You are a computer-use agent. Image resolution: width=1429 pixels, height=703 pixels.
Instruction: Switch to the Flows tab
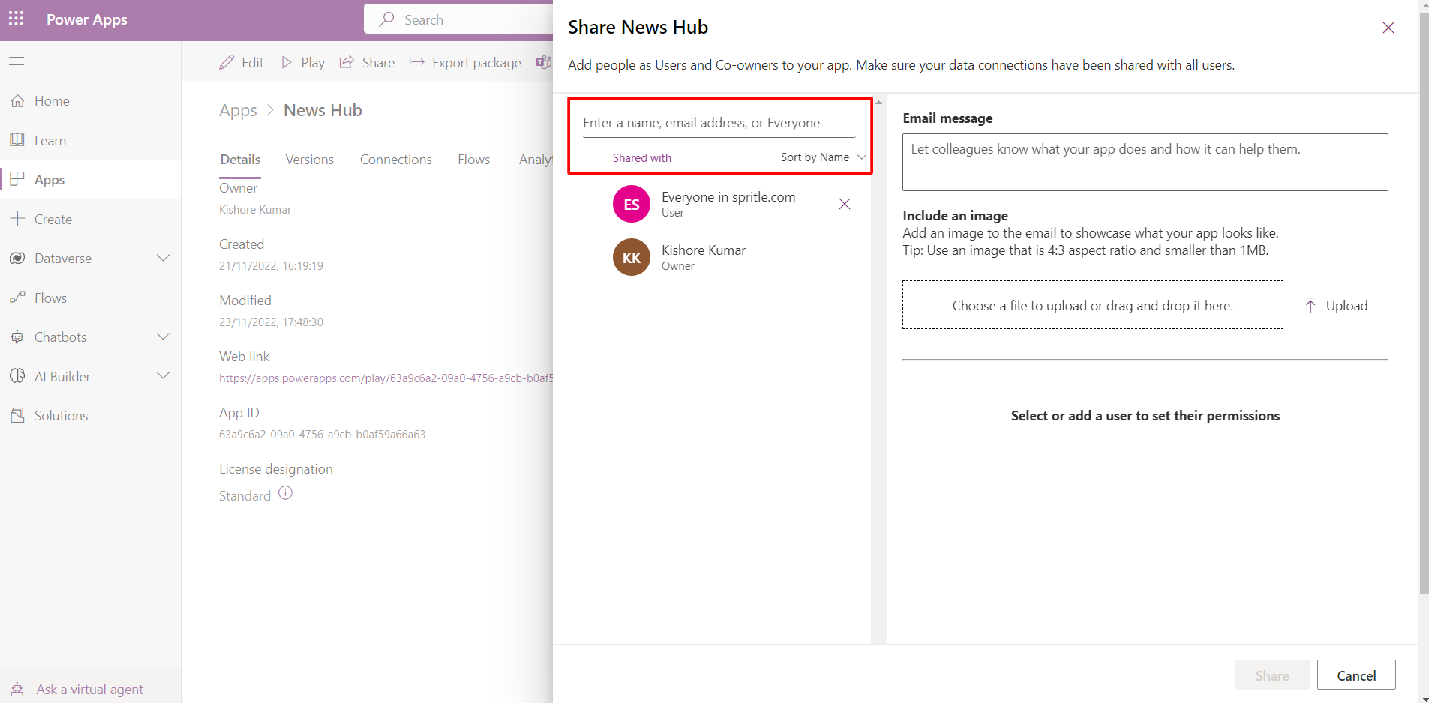tap(473, 160)
